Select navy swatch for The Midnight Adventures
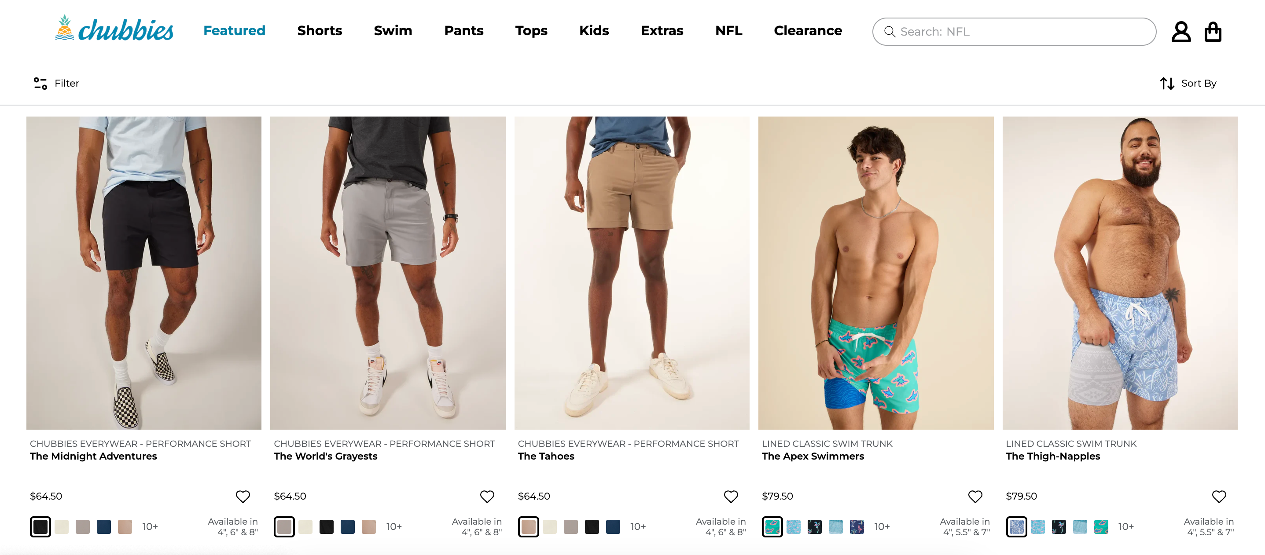Screen dimensions: 1265x555 point(103,526)
